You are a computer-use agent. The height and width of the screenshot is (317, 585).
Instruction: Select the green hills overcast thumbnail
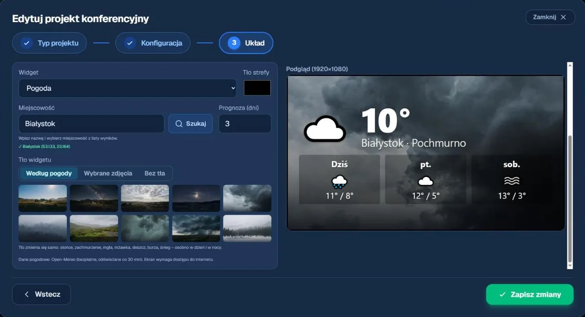[94, 229]
